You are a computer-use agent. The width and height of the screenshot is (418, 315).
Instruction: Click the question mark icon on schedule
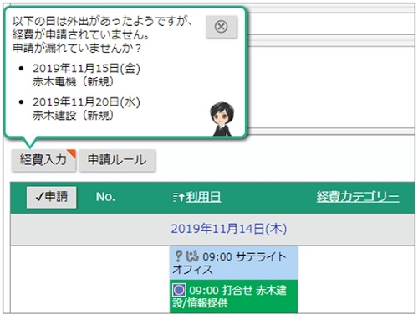tap(178, 256)
